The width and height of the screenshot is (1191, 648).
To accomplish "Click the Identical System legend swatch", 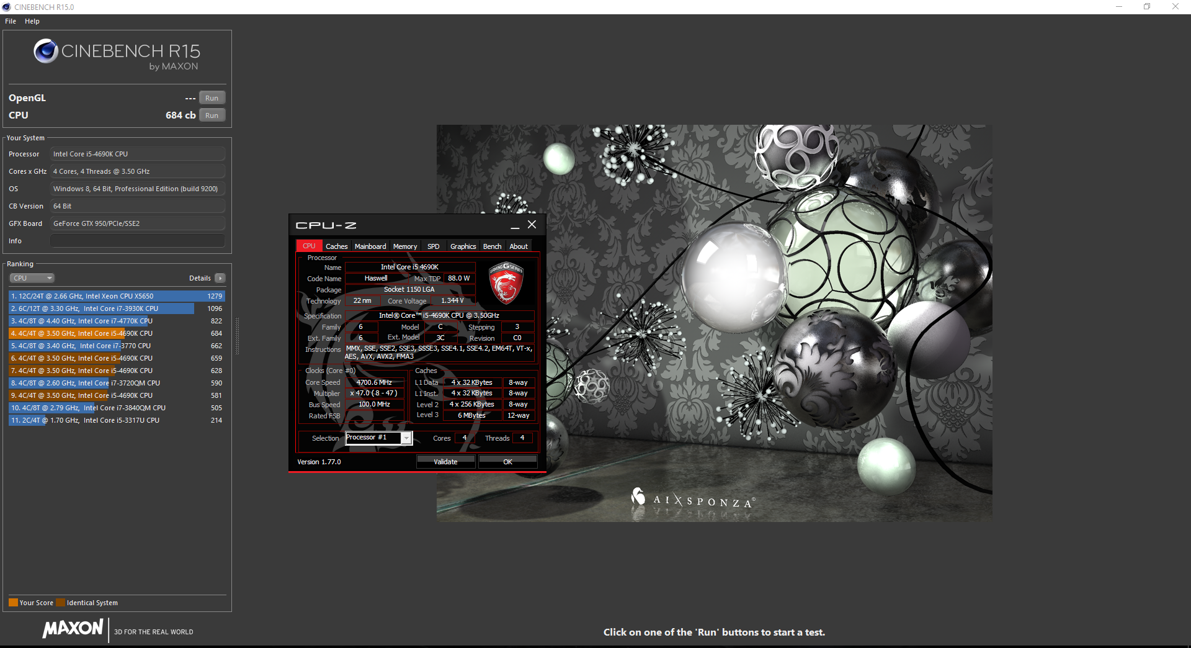I will 60,603.
